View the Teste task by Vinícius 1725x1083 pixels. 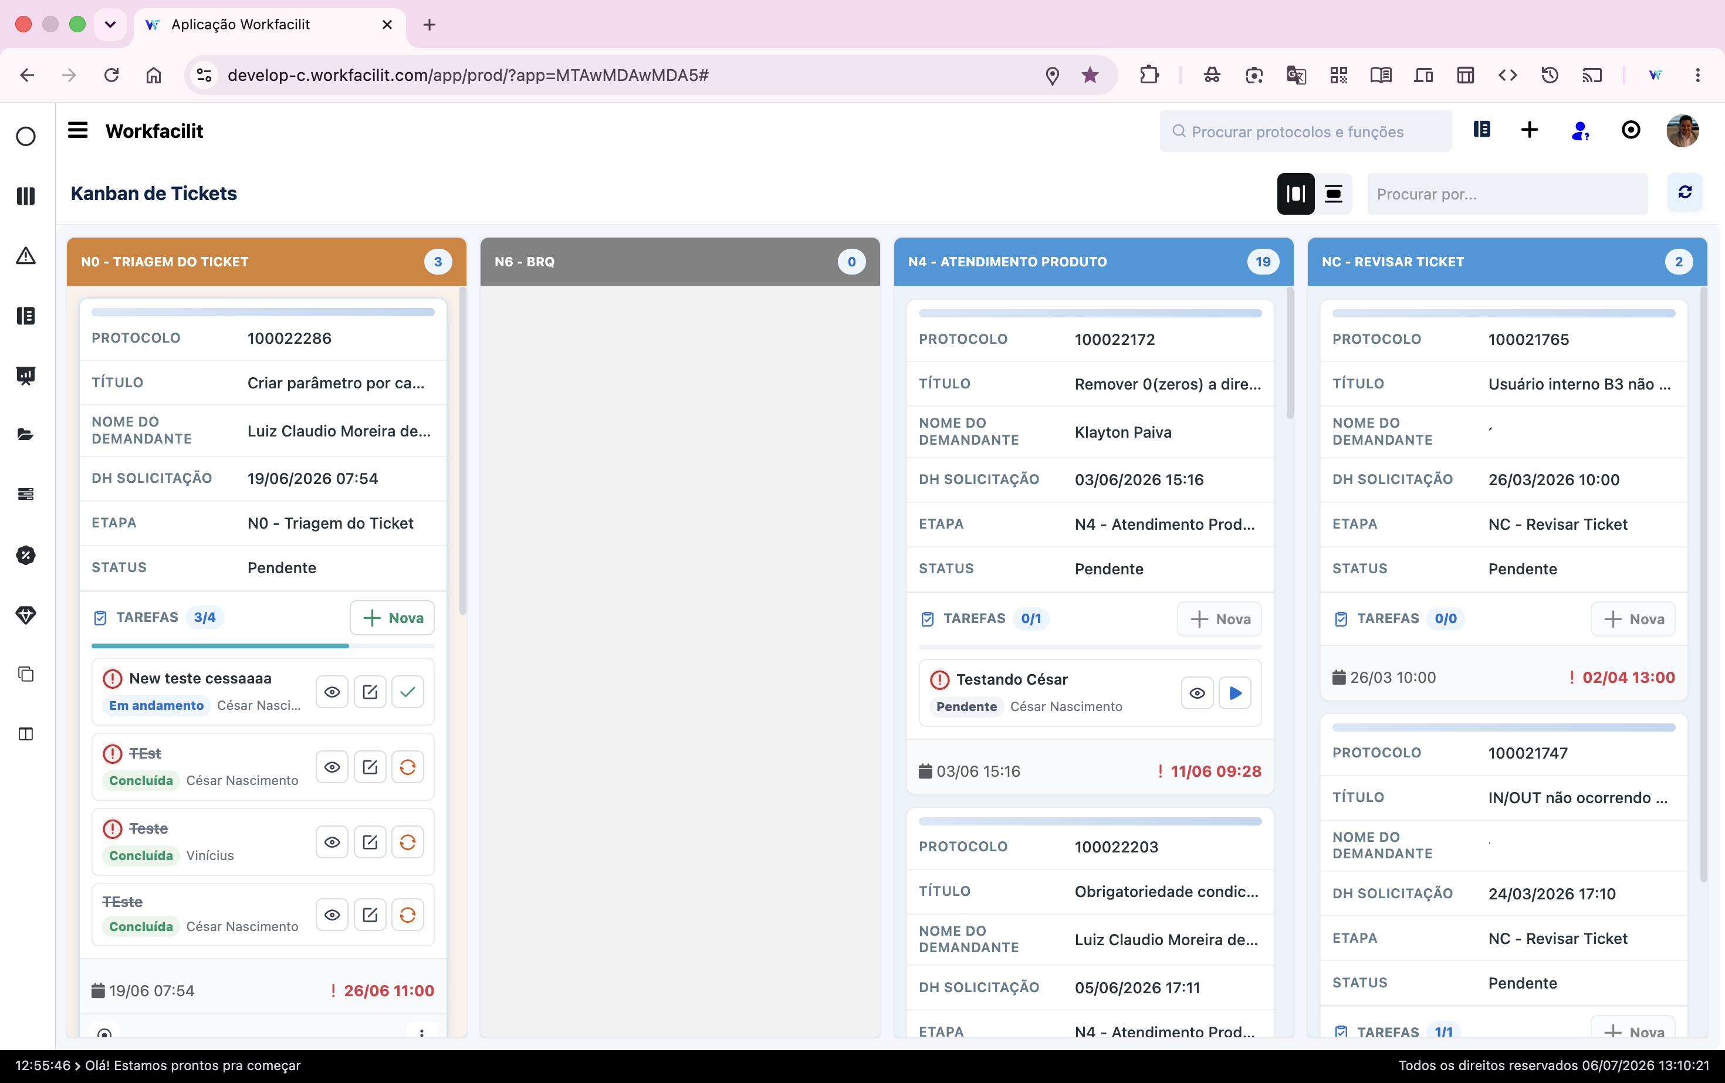tap(332, 842)
